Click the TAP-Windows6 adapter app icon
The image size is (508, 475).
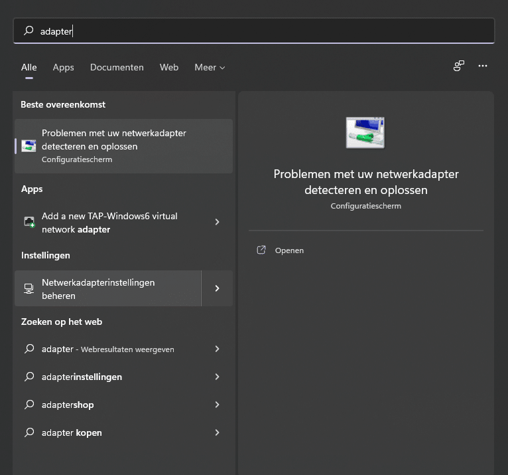click(29, 223)
